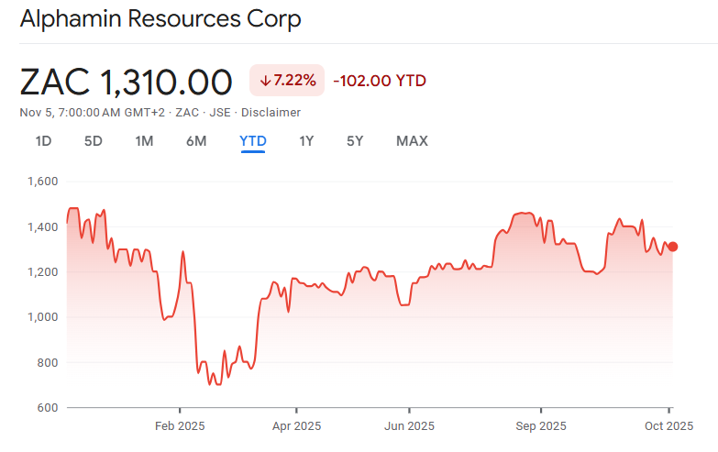Show the 1M price history
Viewport: 718px width, 452px height.
(x=144, y=141)
